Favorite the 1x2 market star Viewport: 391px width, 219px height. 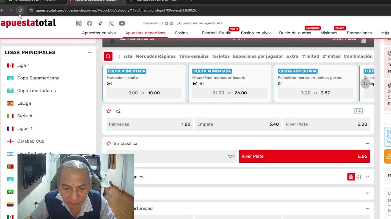coord(109,111)
